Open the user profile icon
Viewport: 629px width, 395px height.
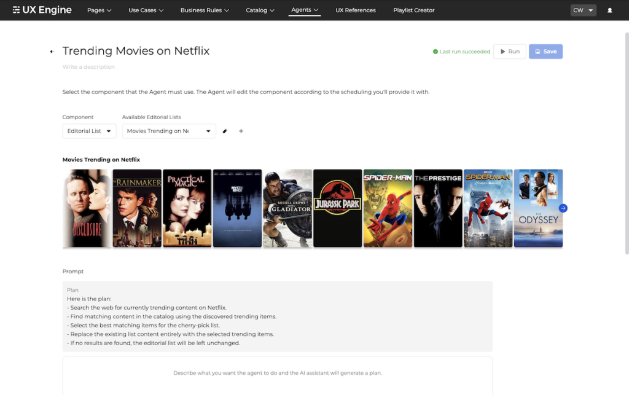coord(609,10)
